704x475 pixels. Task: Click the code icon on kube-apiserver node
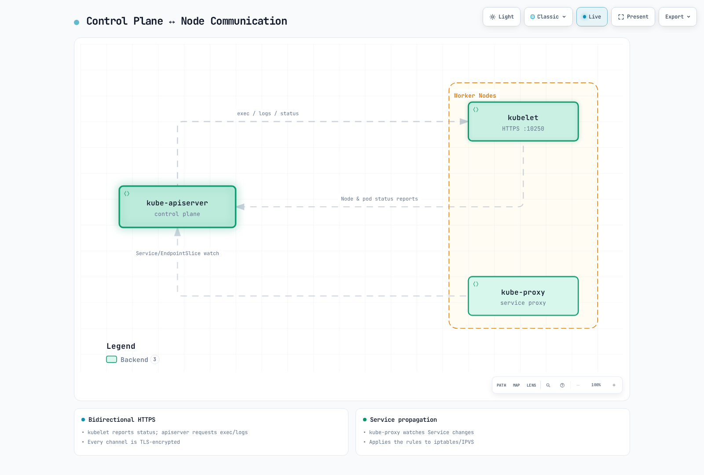pos(127,194)
